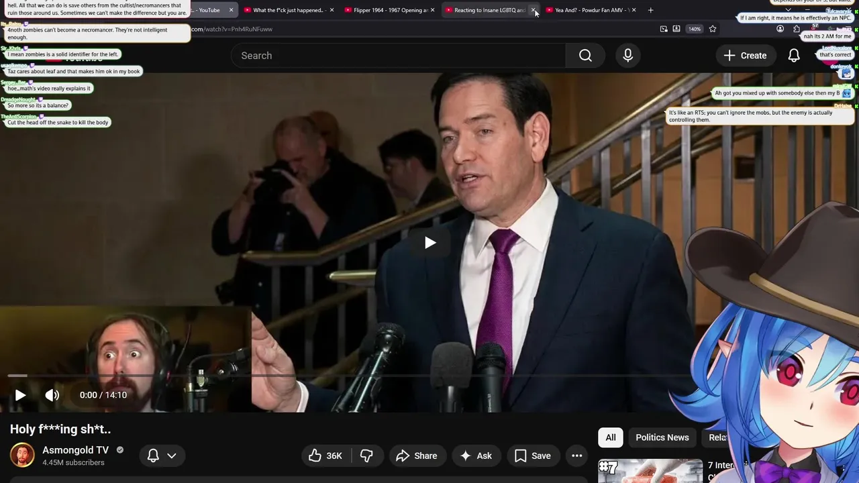This screenshot has width=859, height=483.
Task: Close the Yea And? Powdur Fan AMV tab
Action: [634, 10]
